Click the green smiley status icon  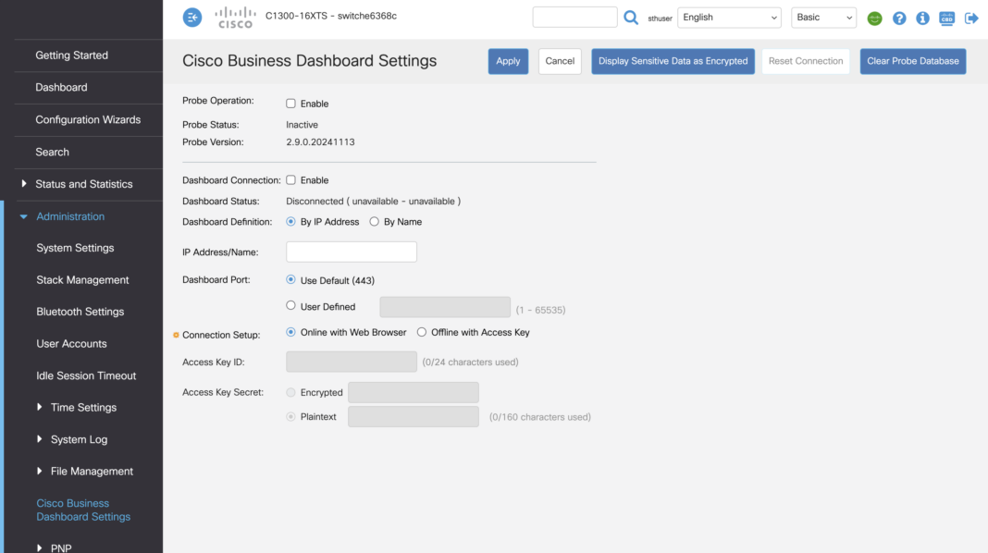pyautogui.click(x=874, y=18)
